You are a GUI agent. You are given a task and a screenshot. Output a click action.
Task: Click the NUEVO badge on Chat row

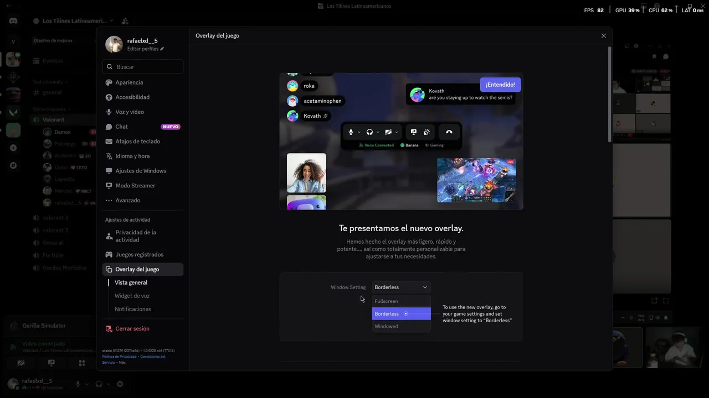(x=171, y=127)
